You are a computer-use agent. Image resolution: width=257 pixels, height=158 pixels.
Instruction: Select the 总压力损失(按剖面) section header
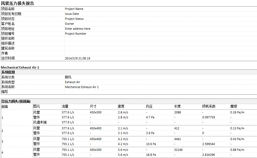click(x=16, y=102)
